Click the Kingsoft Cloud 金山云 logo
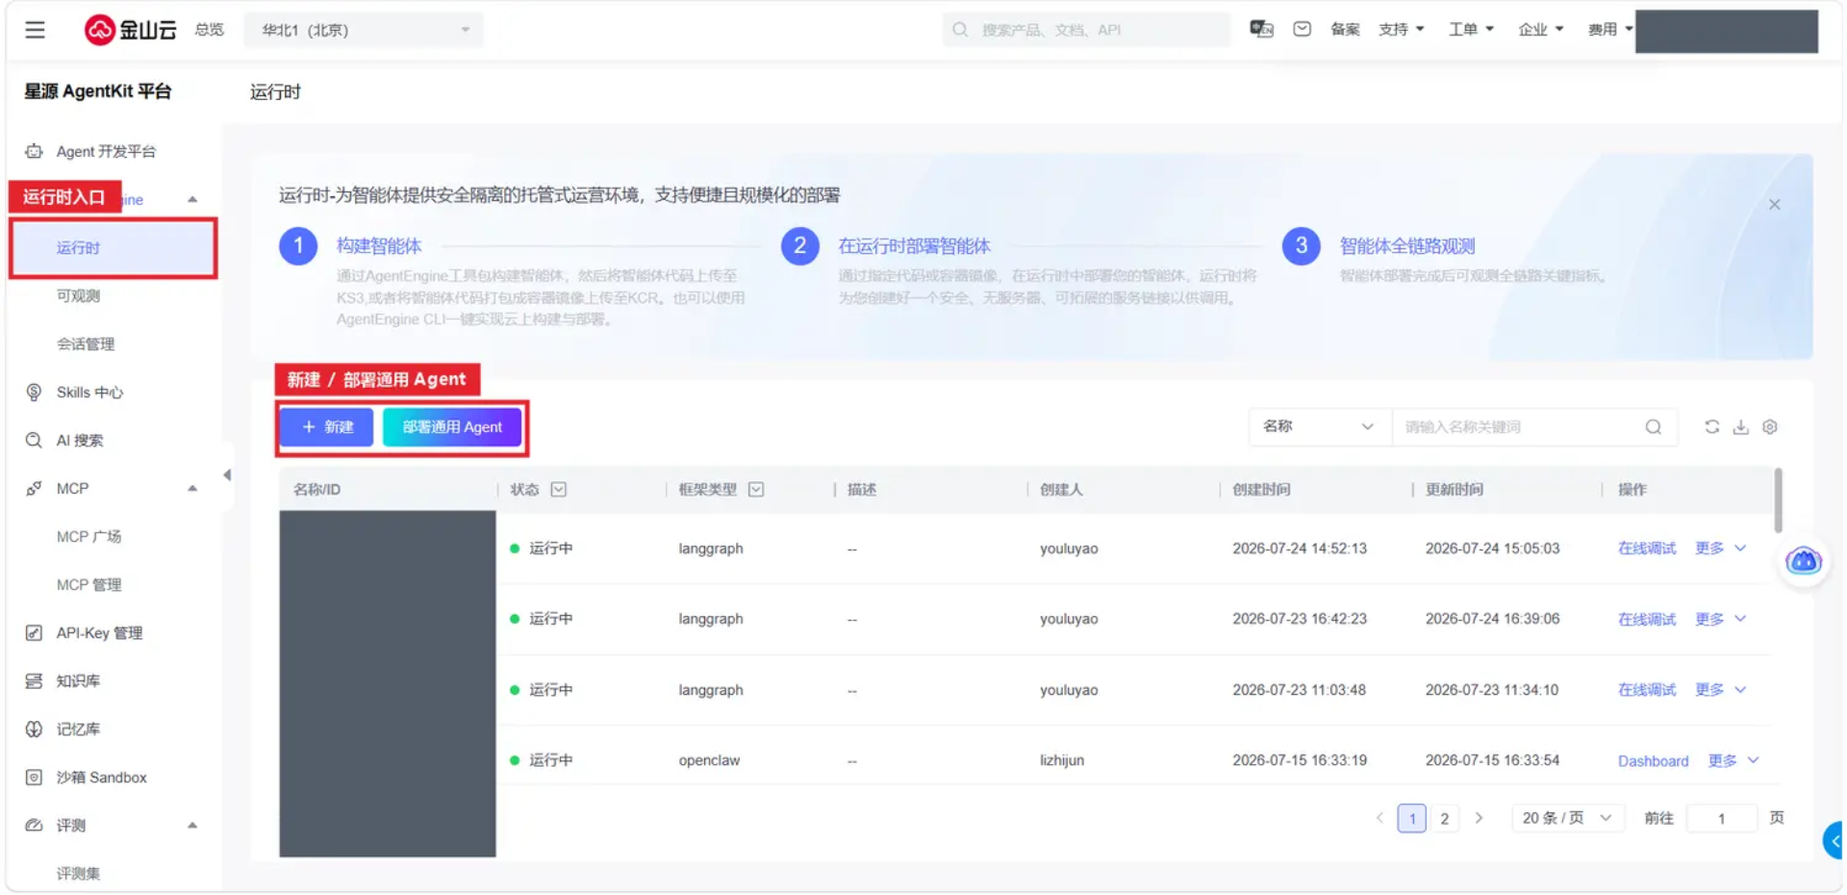 tap(130, 30)
